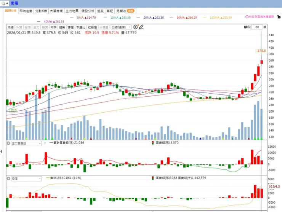Click the 216 low price label

click(x=14, y=110)
